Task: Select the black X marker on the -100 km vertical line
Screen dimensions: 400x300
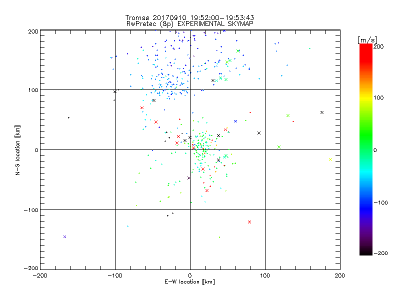Action: click(x=115, y=91)
